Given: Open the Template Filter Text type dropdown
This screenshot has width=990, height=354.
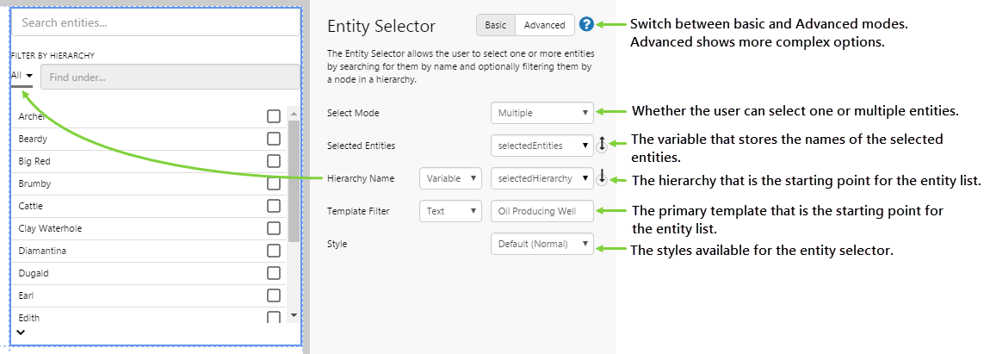Looking at the screenshot, I should (x=451, y=211).
